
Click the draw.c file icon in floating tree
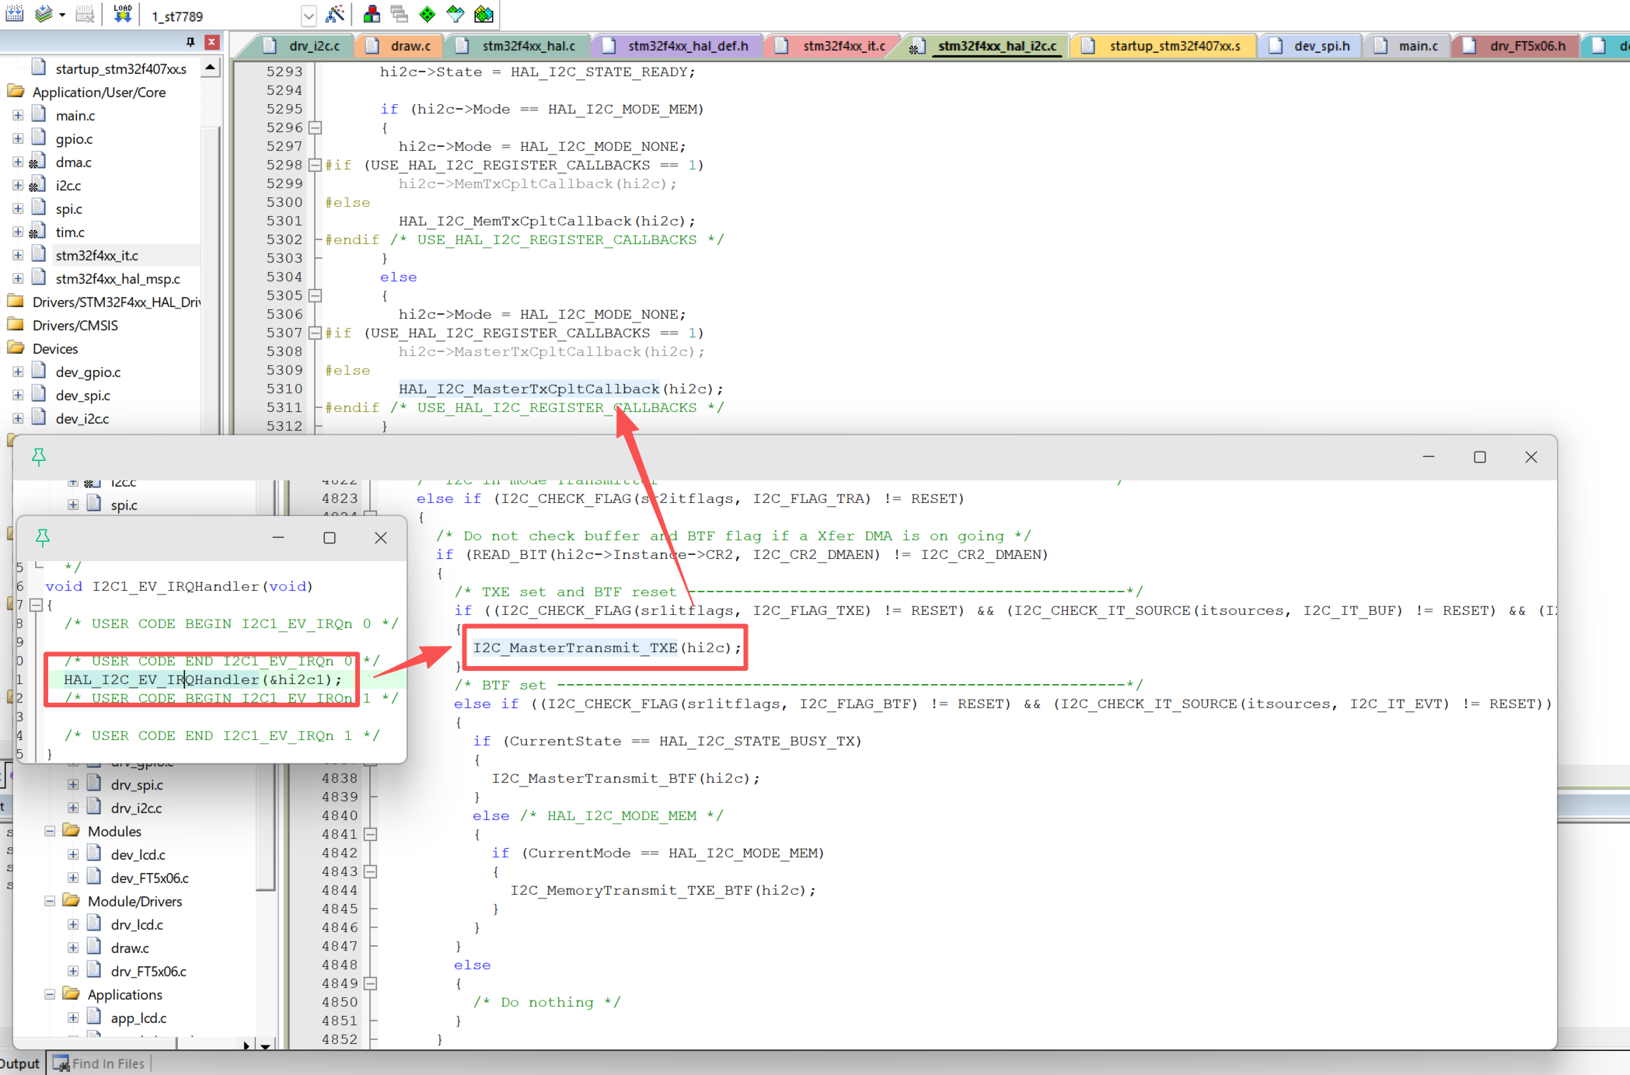pyautogui.click(x=94, y=948)
